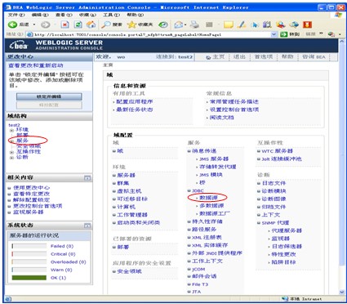Viewport: 347px width, 304px height.
Task: Click the BEA logo in console header
Action: point(19,45)
